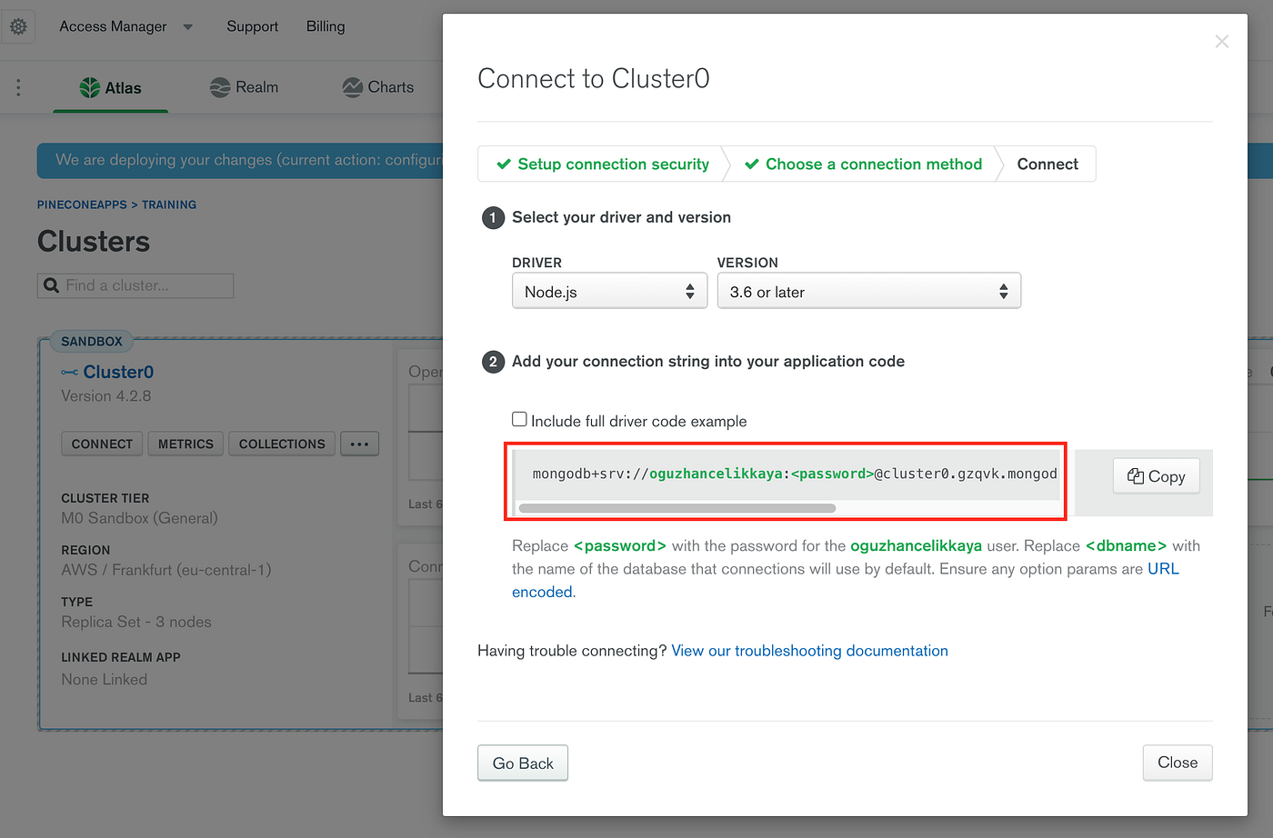
Task: Enable Include full driver code example
Action: [x=519, y=419]
